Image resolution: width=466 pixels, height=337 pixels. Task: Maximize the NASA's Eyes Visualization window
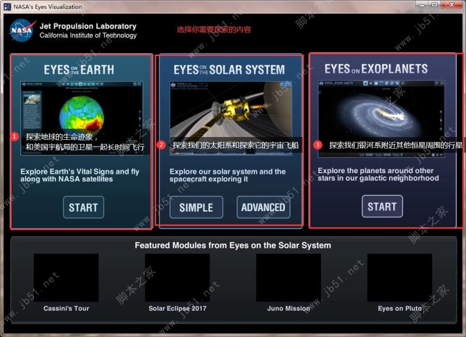(435, 5)
